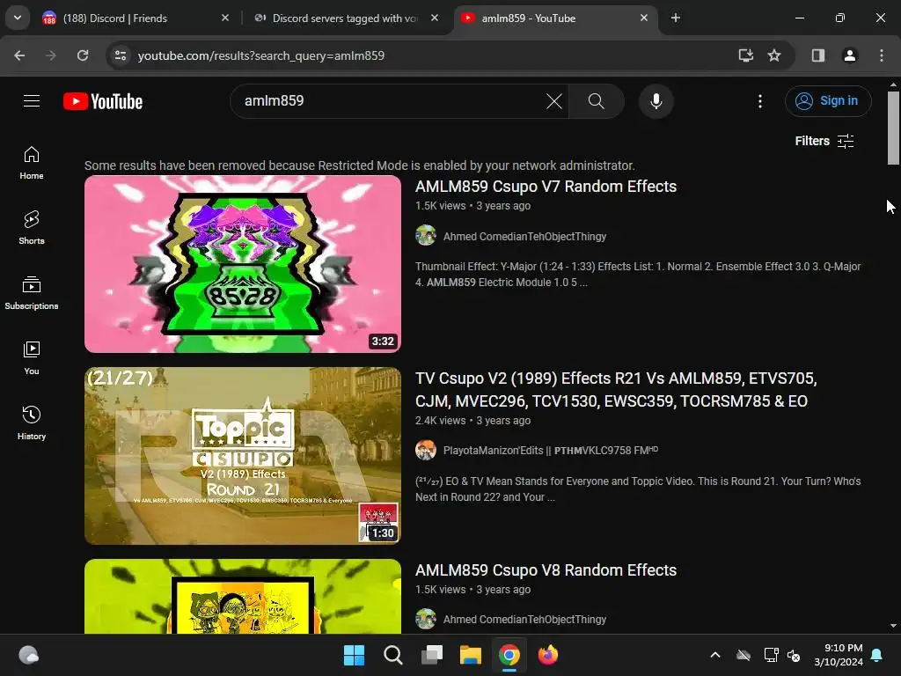Open tab search dropdown arrow
The height and width of the screenshot is (676, 901).
pyautogui.click(x=18, y=18)
